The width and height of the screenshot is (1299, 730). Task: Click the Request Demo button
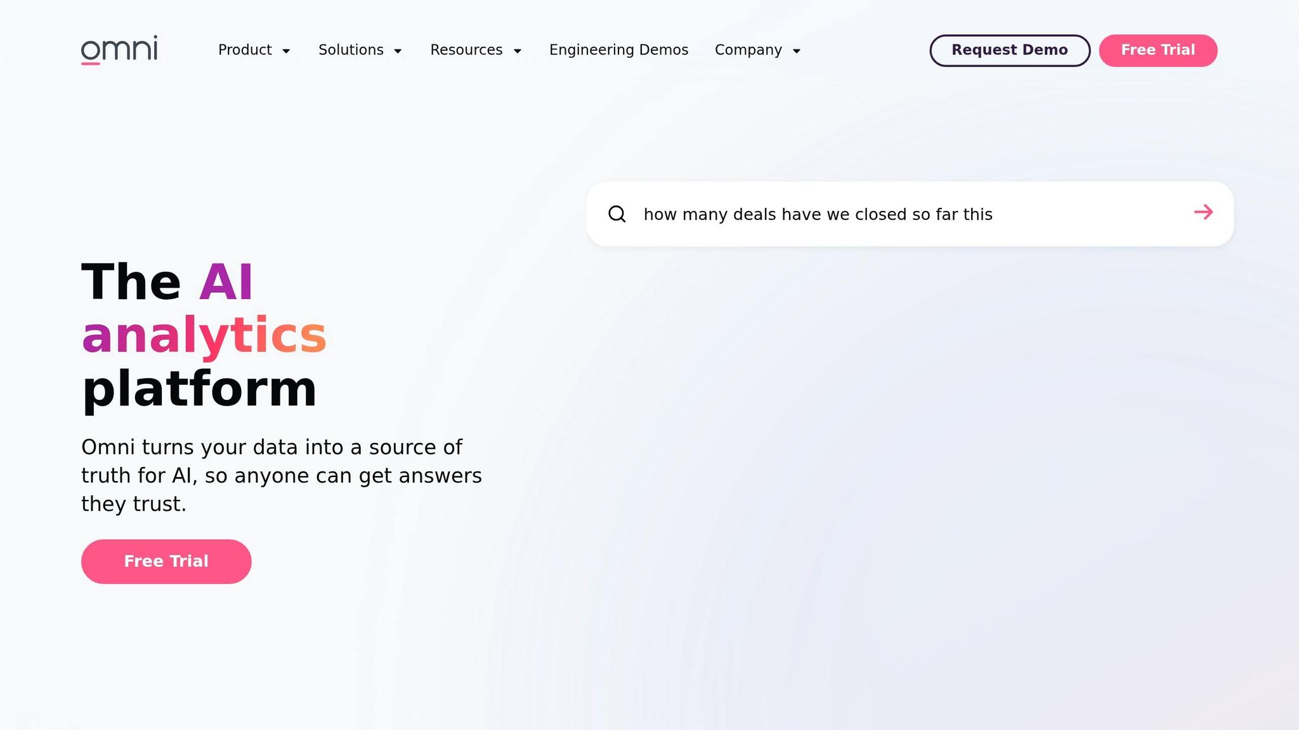pos(1009,50)
